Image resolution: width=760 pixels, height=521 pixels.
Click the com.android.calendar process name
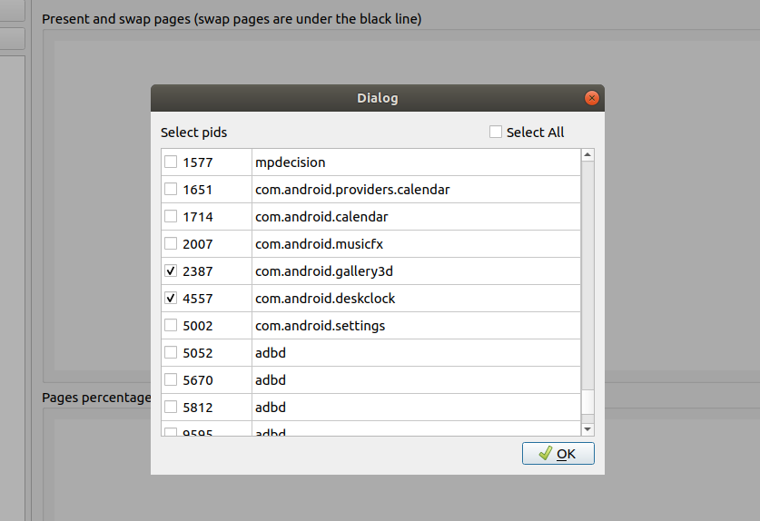(x=321, y=217)
